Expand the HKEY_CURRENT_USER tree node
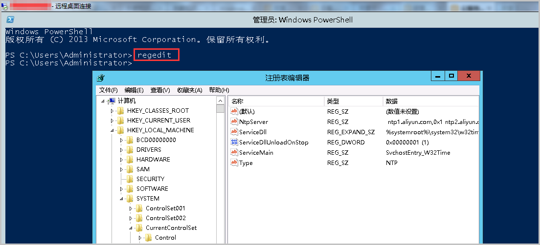 click(112, 121)
